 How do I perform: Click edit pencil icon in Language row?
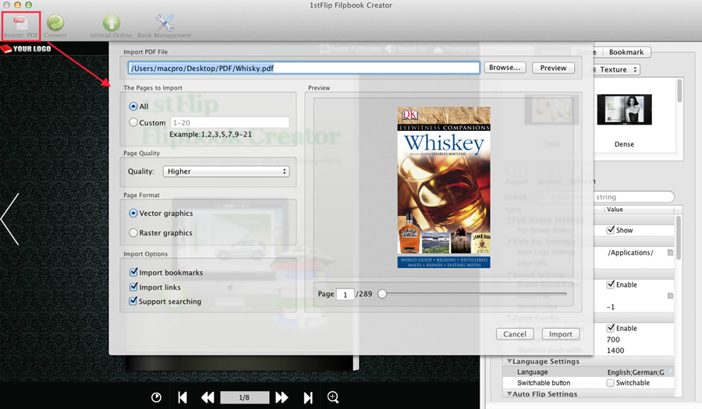coord(670,372)
